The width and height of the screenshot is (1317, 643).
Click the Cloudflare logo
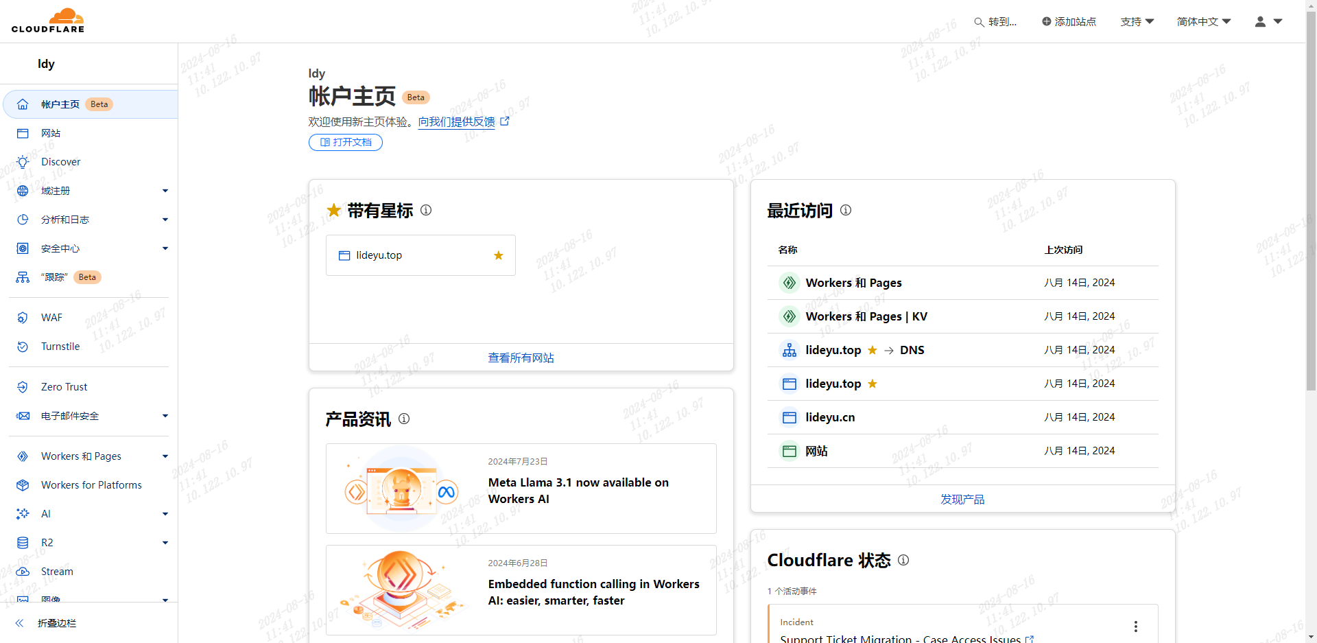48,21
